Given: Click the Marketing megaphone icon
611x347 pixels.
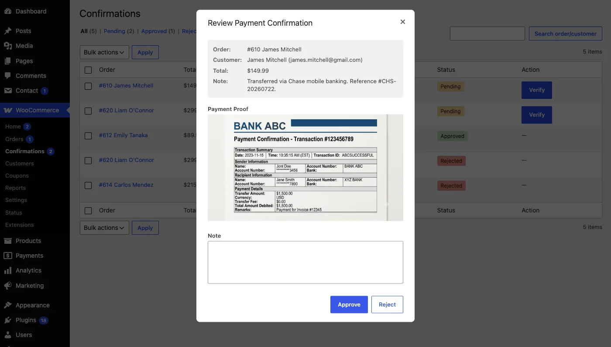Looking at the screenshot, I should click(x=8, y=286).
